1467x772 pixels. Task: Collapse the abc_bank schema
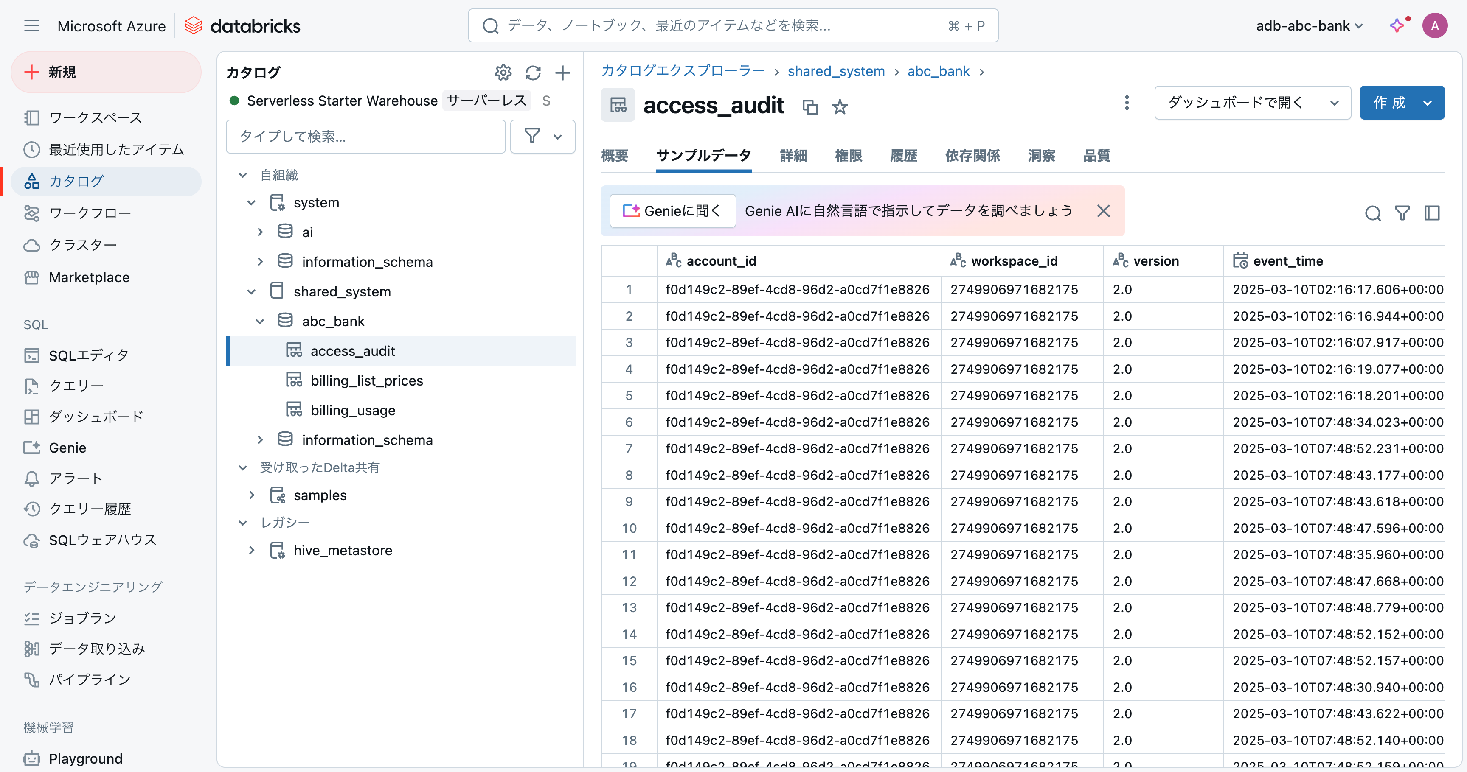coord(260,322)
